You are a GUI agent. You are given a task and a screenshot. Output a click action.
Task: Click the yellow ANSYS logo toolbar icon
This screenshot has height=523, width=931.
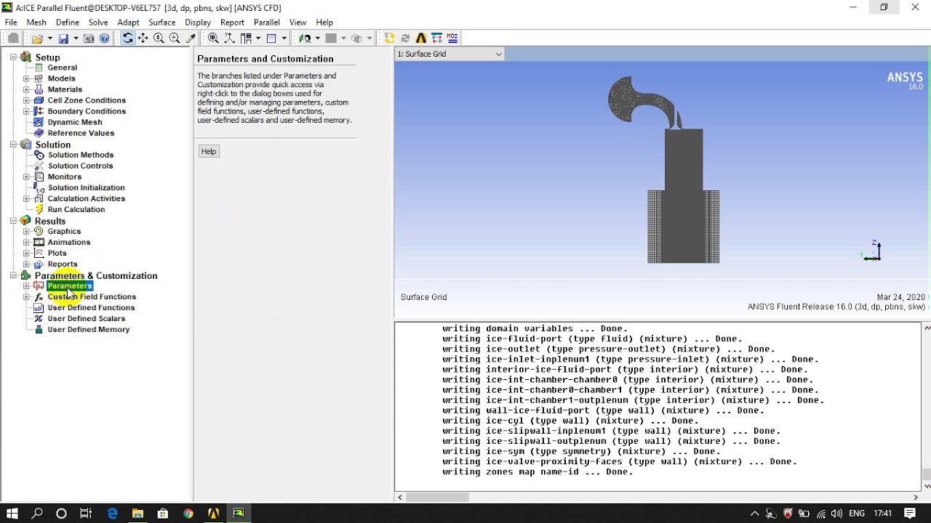(421, 38)
